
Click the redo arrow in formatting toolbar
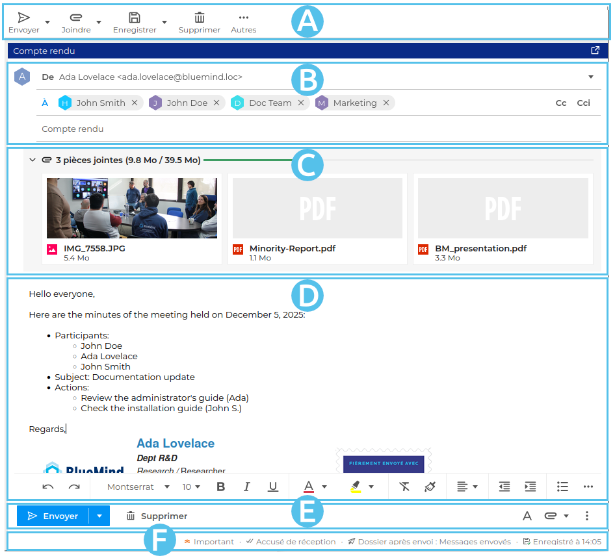pos(74,487)
